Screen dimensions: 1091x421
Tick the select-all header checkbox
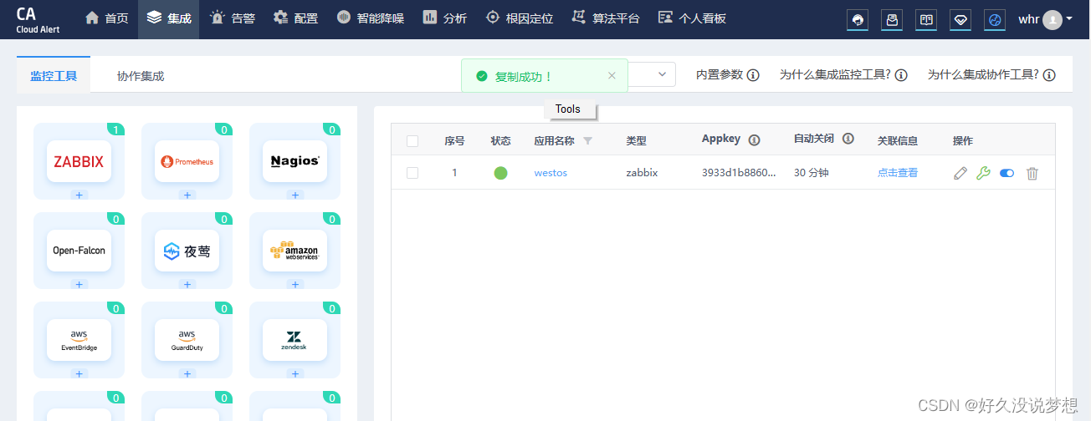tap(412, 140)
